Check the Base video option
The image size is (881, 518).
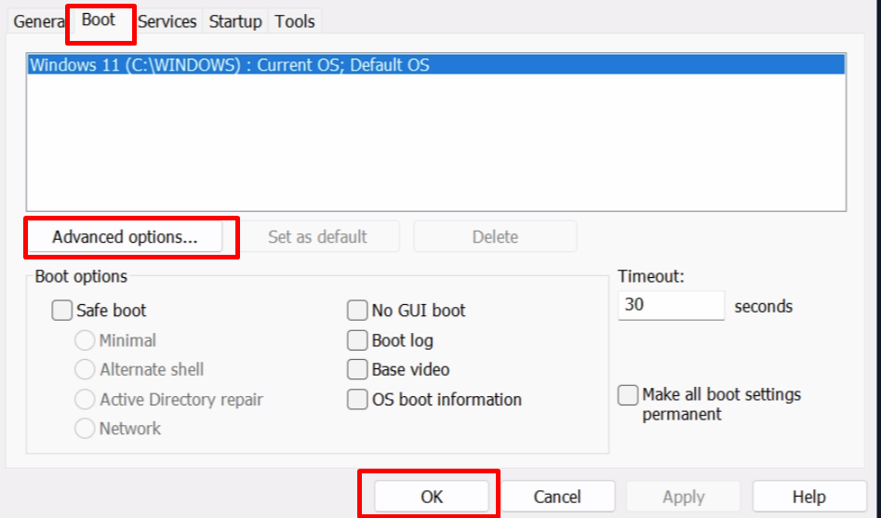(x=357, y=370)
